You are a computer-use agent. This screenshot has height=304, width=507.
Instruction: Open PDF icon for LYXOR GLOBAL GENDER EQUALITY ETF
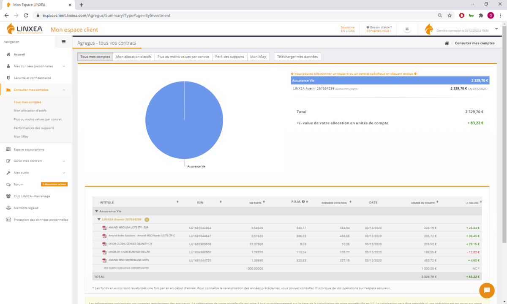tap(104, 244)
